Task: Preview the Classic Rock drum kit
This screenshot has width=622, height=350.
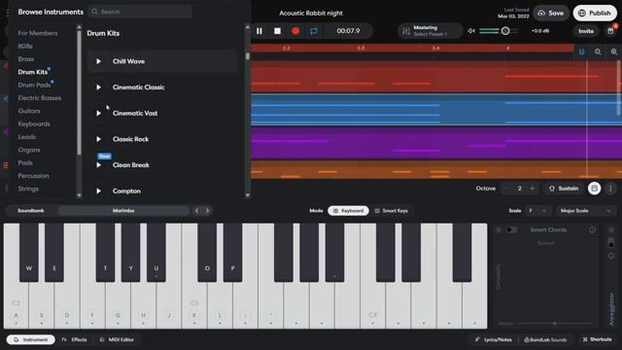Action: point(98,139)
